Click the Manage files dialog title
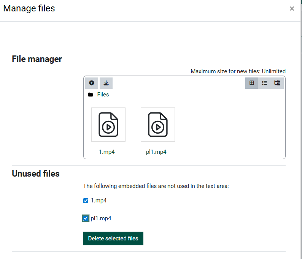Image resolution: width=302 pixels, height=259 pixels. (29, 8)
